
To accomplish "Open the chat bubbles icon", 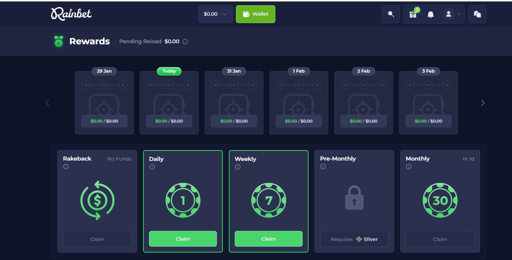I will pyautogui.click(x=477, y=14).
